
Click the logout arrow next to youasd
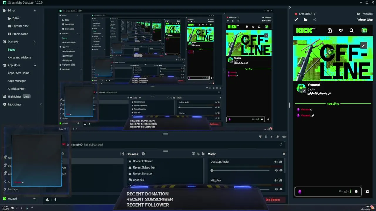tap(35, 199)
